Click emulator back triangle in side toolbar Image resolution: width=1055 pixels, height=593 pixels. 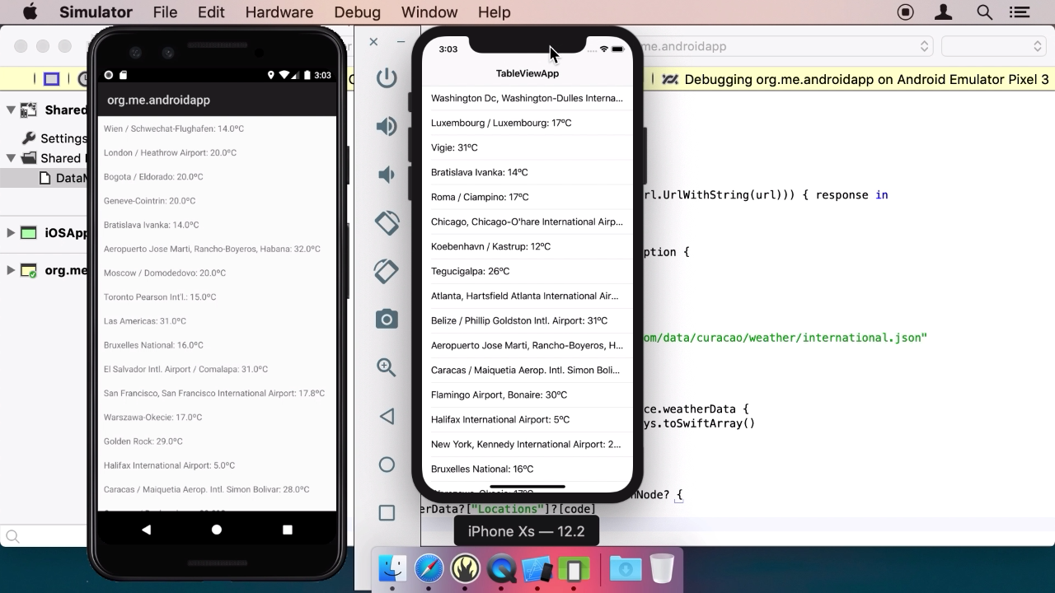coord(387,416)
